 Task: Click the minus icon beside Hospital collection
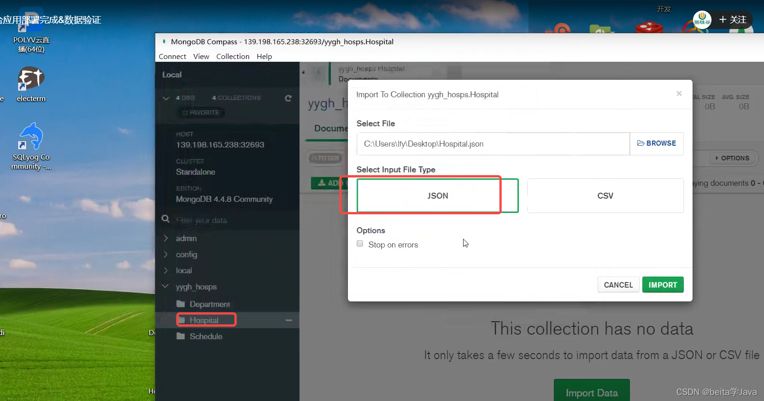pyautogui.click(x=289, y=320)
